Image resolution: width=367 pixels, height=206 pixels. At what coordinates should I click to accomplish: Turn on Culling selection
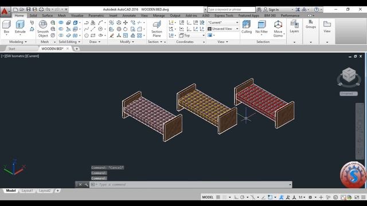click(247, 26)
